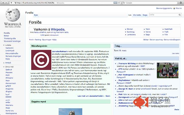Open the Javnaðarflokkurin article link
Image resolution: width=184 pixels, height=115 pixels.
coord(60,51)
